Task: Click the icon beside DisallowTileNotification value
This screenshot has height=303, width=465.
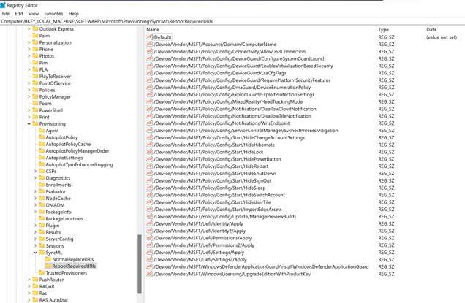Action: [x=149, y=116]
